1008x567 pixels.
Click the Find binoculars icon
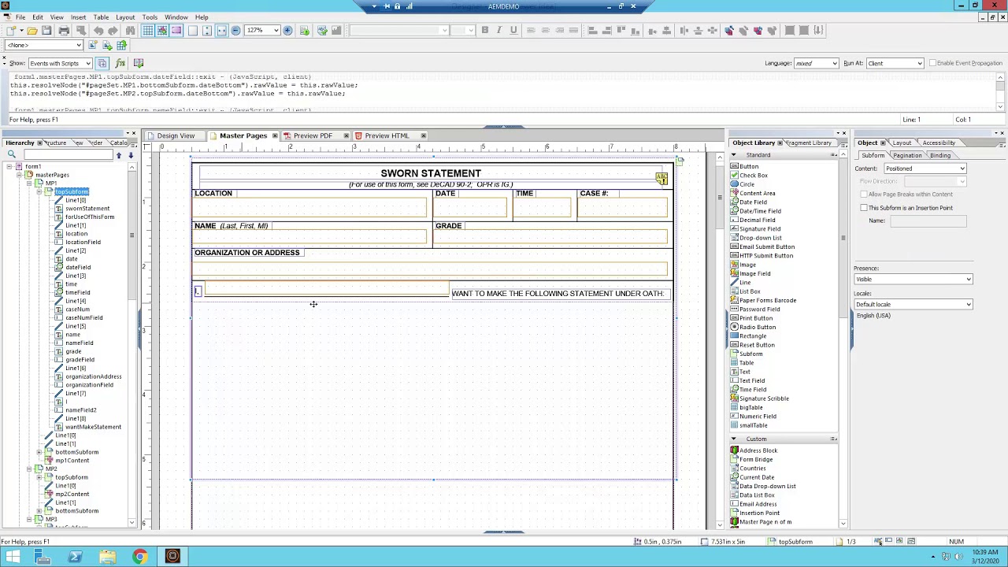pos(131,31)
